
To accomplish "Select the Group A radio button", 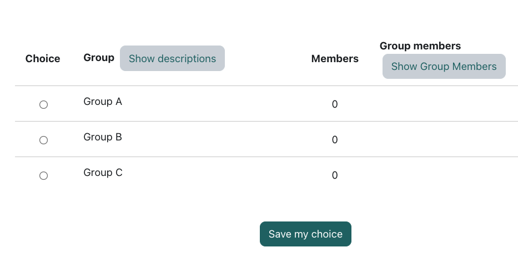I will click(x=43, y=104).
